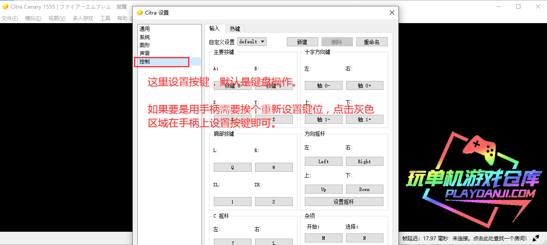
Task: Click the Citra logo in settings dialog title
Action: [140, 13]
